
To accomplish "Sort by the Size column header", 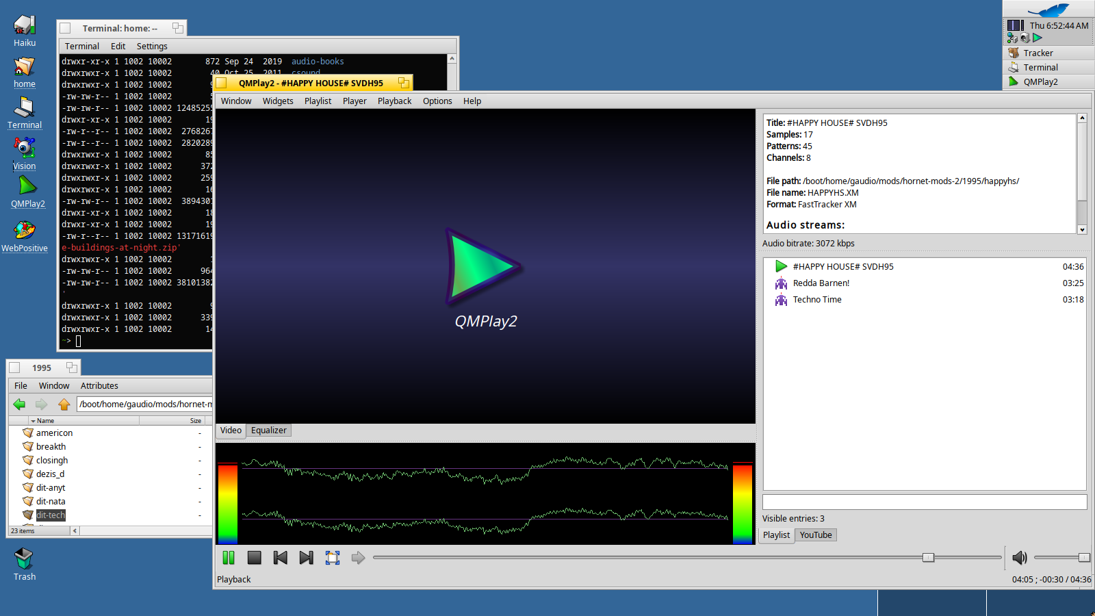I will (x=172, y=420).
